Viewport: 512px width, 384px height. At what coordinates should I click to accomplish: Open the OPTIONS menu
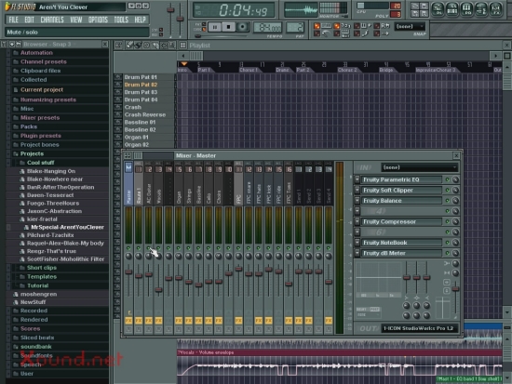[98, 20]
